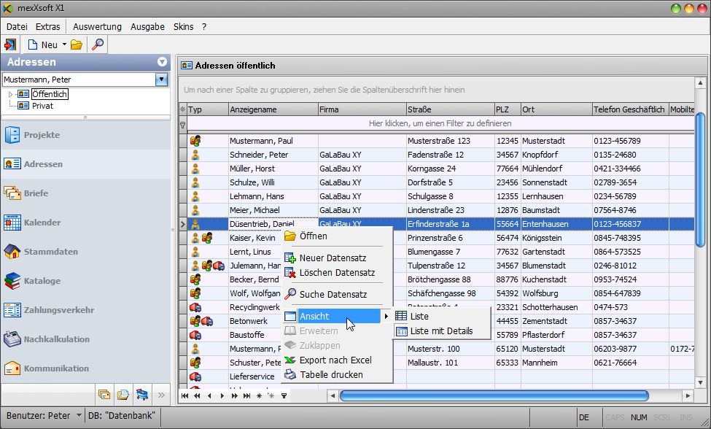Screen dimensions: 711x429
Task: Sort by the Straße column header
Action: (x=450, y=109)
